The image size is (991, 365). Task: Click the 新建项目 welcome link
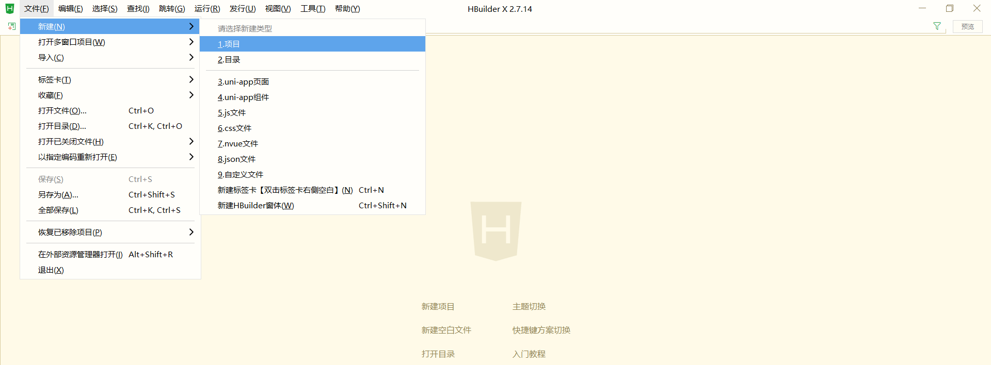pyautogui.click(x=438, y=307)
